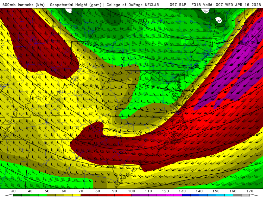This screenshot has height=197, width=263.
Task: Click the 40 value on the color scale
Action: coord(30,191)
